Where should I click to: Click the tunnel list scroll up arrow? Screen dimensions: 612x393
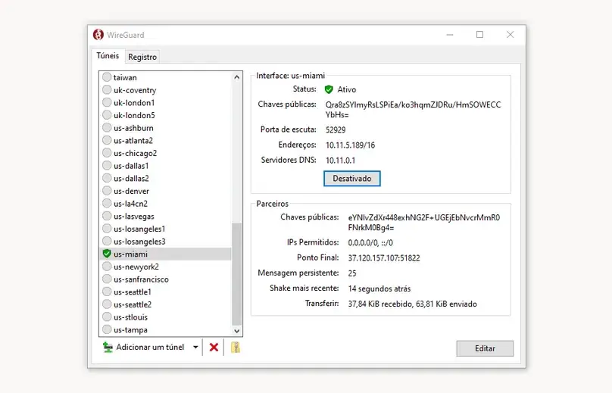click(x=236, y=77)
